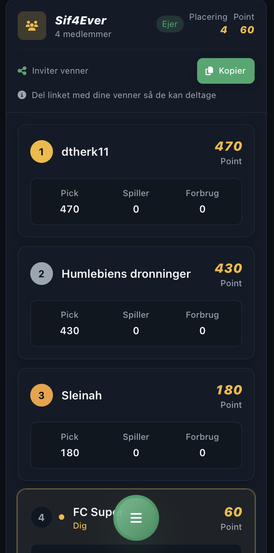Image resolution: width=274 pixels, height=553 pixels.
Task: Click the Ejer owner badge
Action: 170,24
